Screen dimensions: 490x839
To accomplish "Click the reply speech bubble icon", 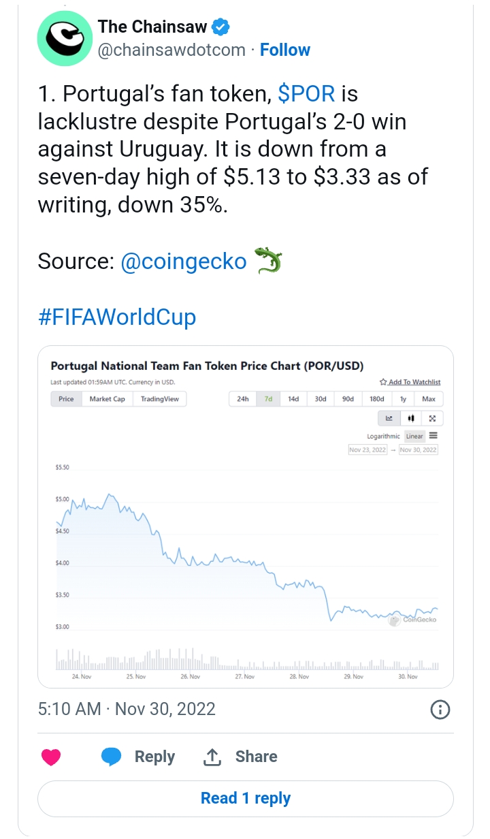I will [x=112, y=757].
